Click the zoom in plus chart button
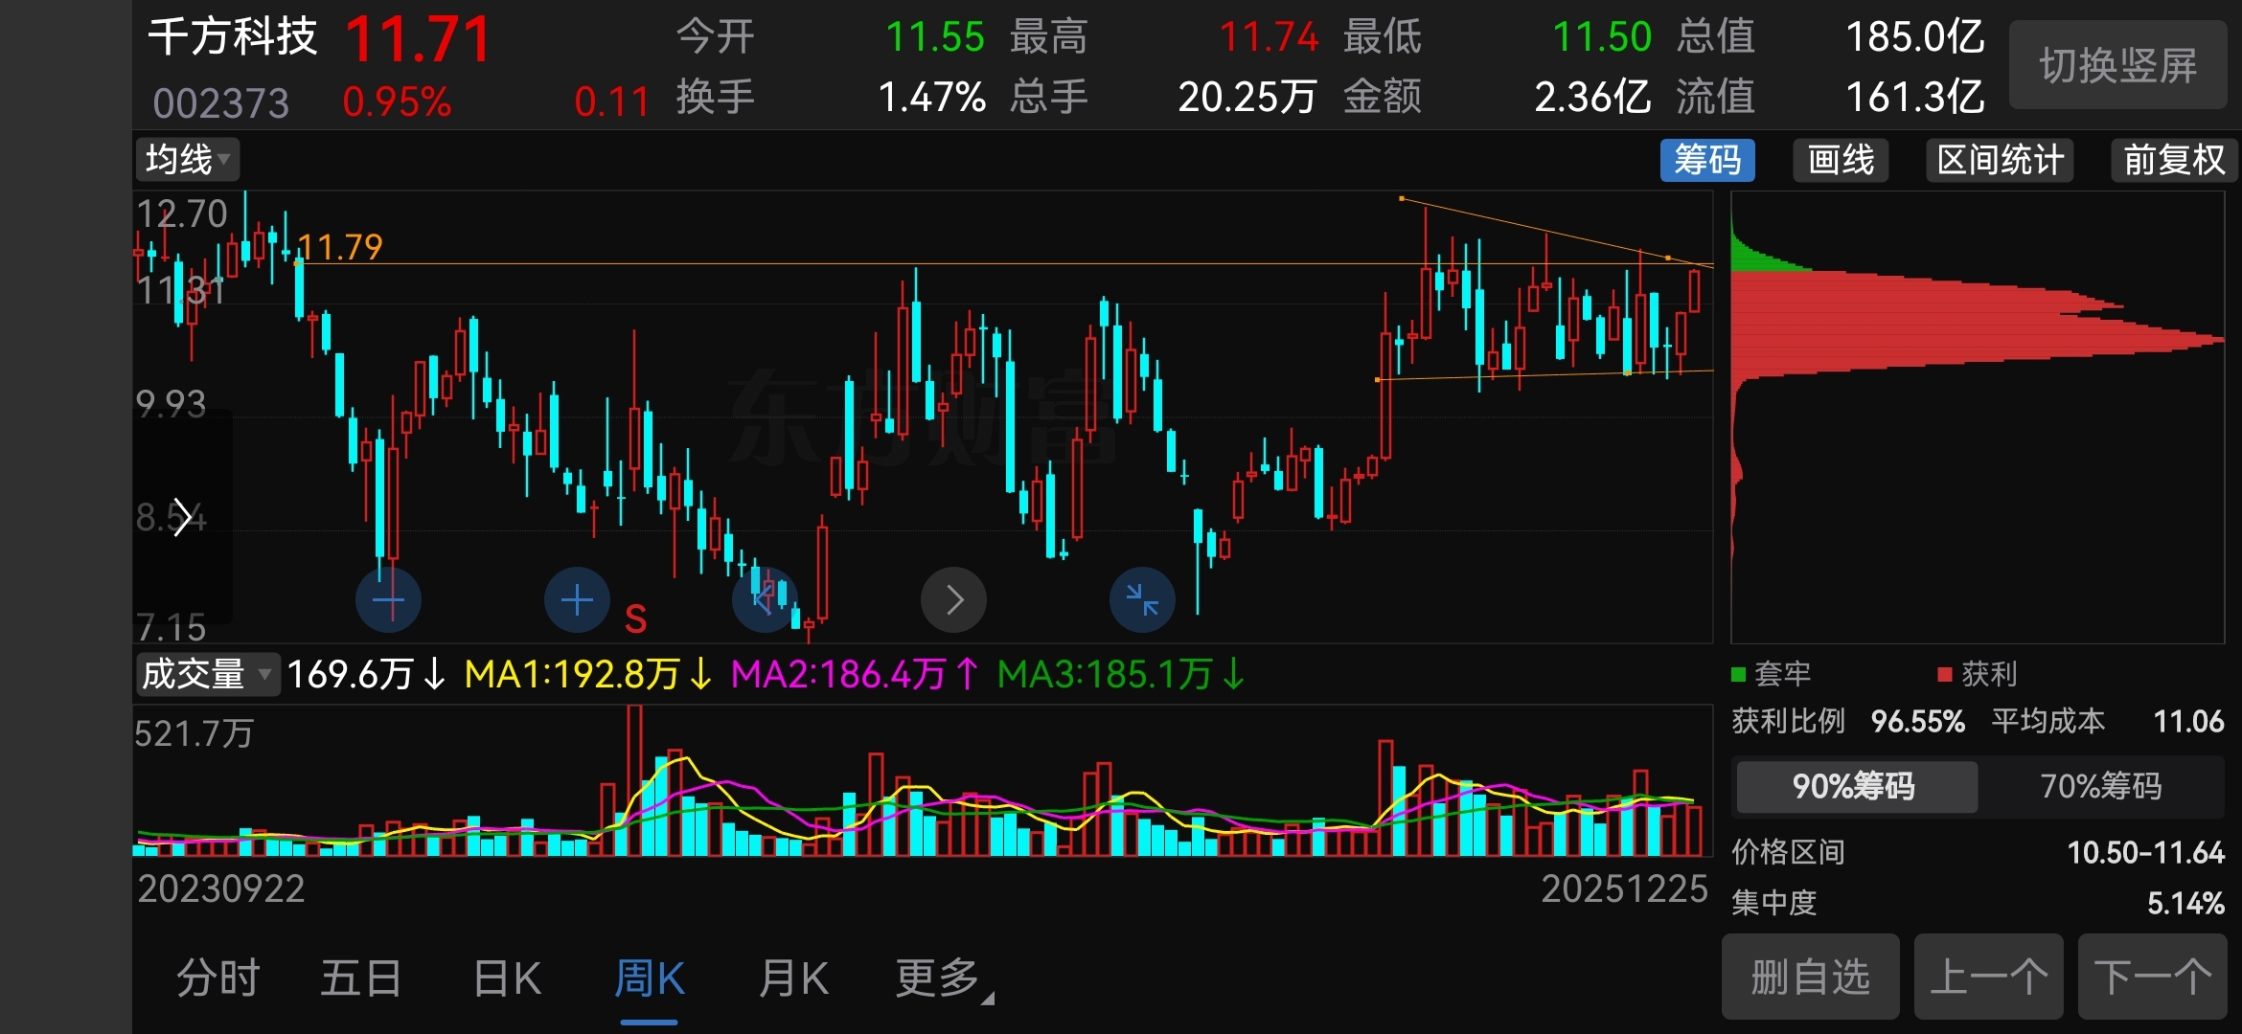 [577, 600]
